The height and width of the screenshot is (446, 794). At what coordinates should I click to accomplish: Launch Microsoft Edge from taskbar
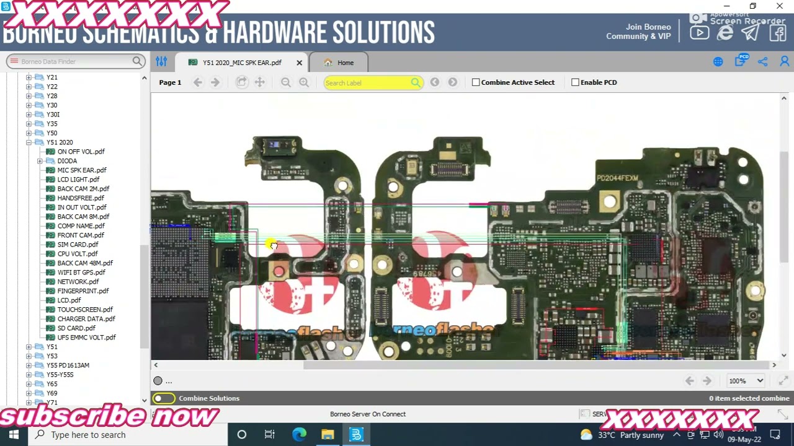click(x=299, y=435)
